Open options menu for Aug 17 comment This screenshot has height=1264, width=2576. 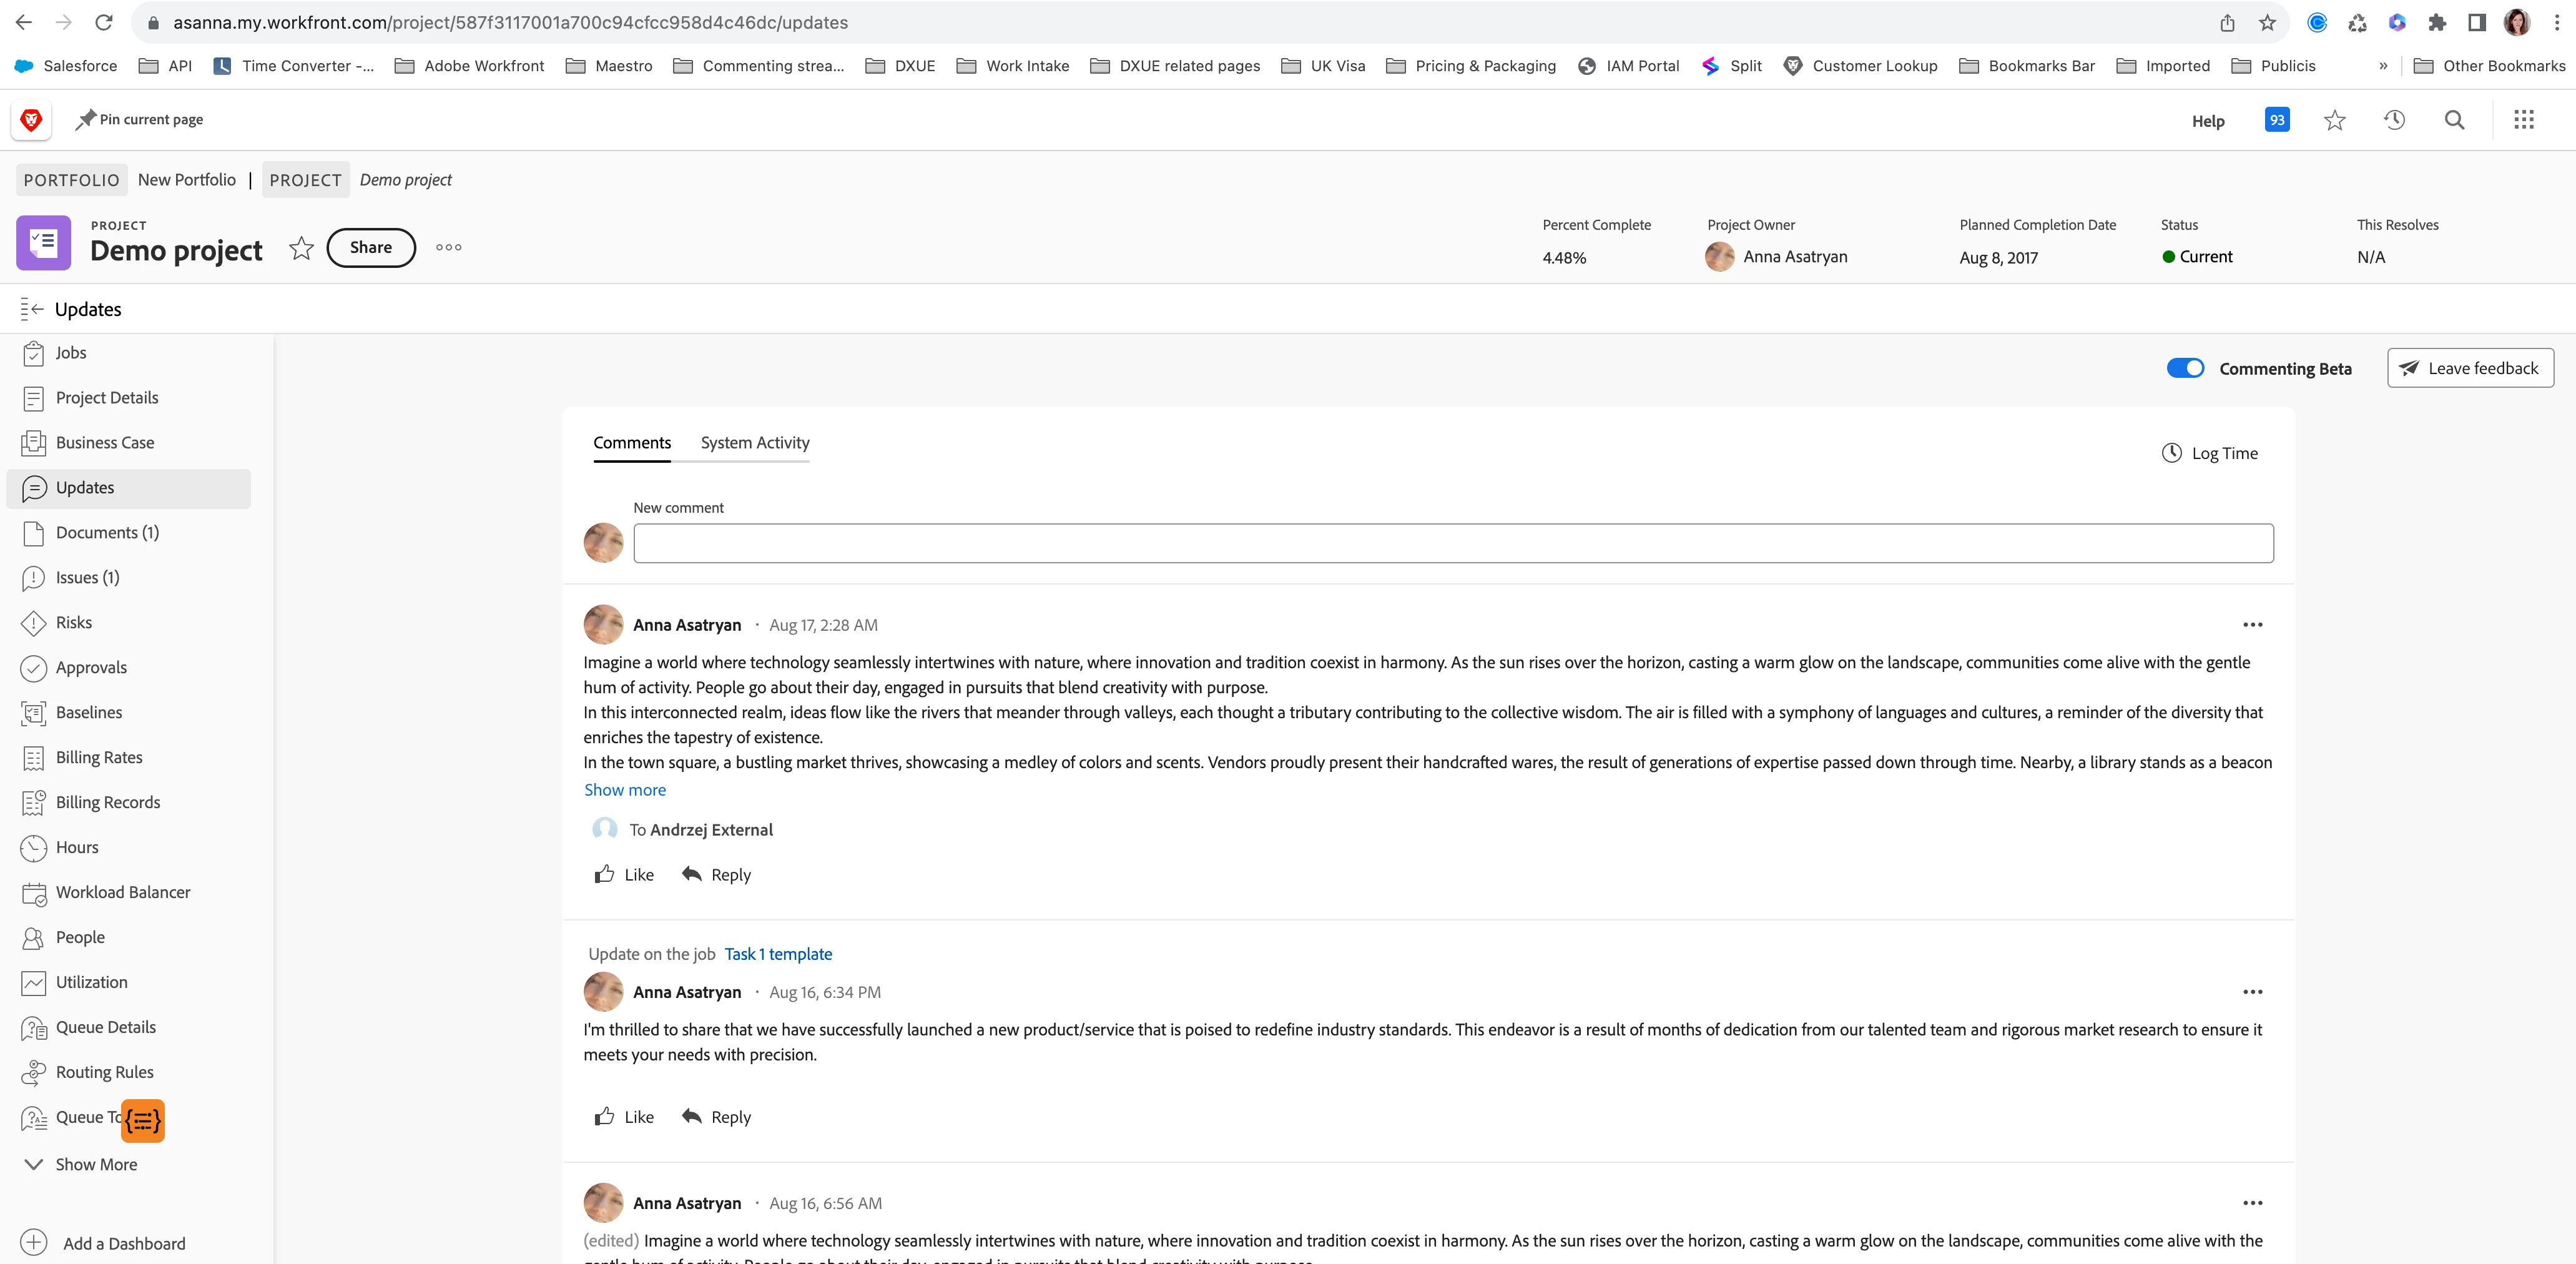click(x=2252, y=625)
